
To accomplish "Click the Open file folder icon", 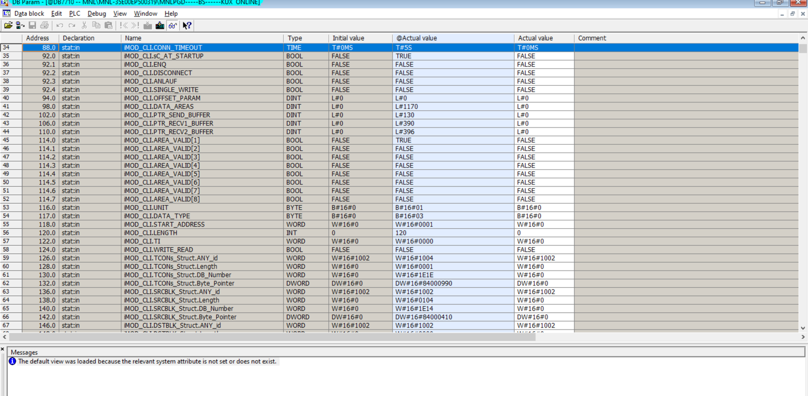I will pyautogui.click(x=8, y=26).
